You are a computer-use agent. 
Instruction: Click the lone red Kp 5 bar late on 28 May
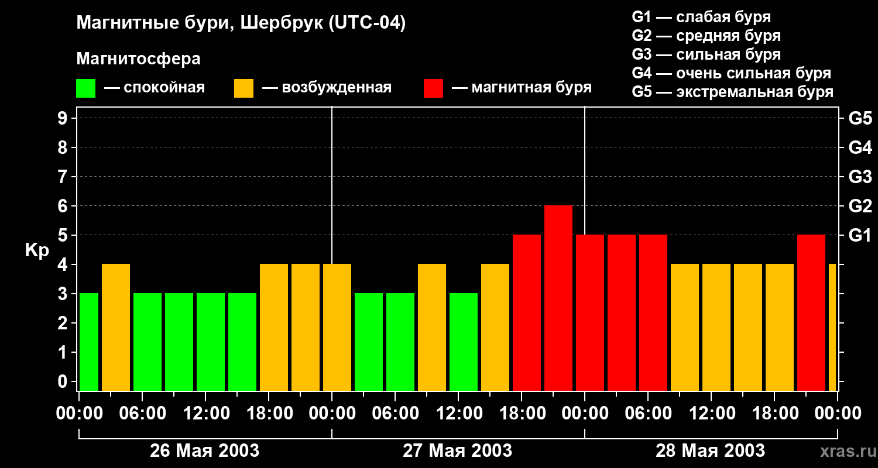point(811,312)
